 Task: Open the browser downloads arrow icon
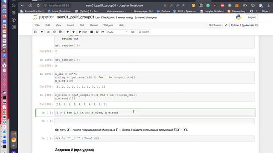point(268,6)
